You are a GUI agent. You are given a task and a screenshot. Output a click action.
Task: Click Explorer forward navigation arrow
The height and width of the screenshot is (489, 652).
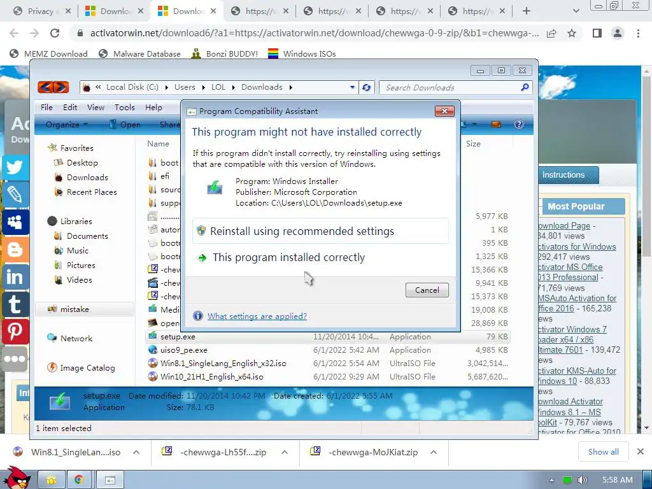click(60, 87)
